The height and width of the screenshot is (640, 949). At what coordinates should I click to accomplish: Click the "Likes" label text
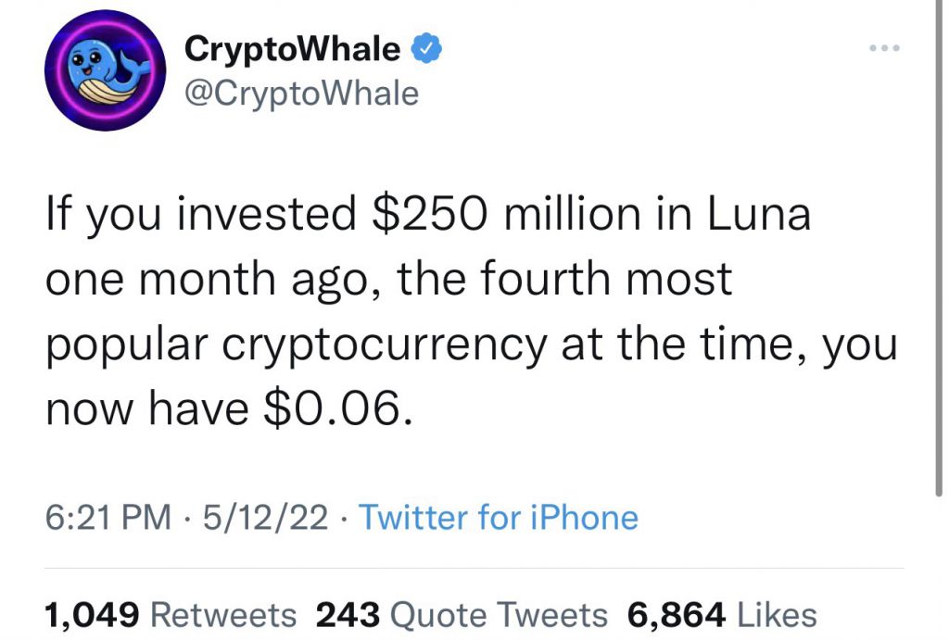point(778,615)
